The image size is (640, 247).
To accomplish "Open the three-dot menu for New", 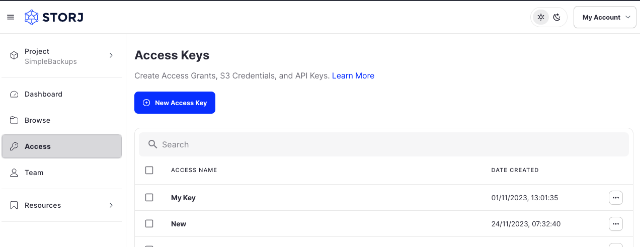I will pyautogui.click(x=615, y=224).
